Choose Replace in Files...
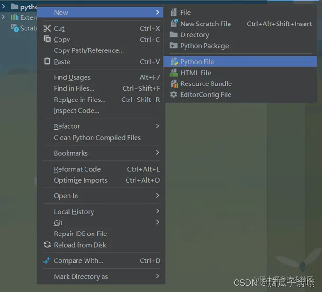 101,100
